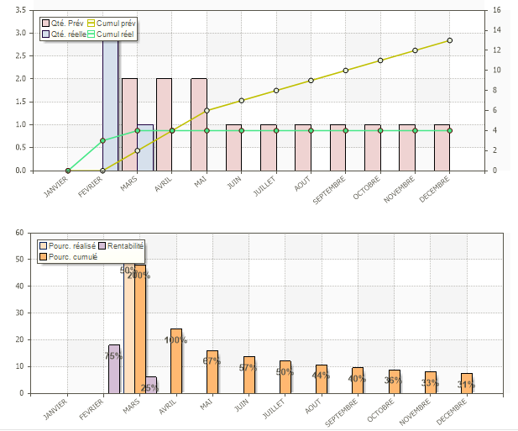Select the purple 75% Rentabilité bar
The width and height of the screenshot is (518, 431).
coord(114,370)
